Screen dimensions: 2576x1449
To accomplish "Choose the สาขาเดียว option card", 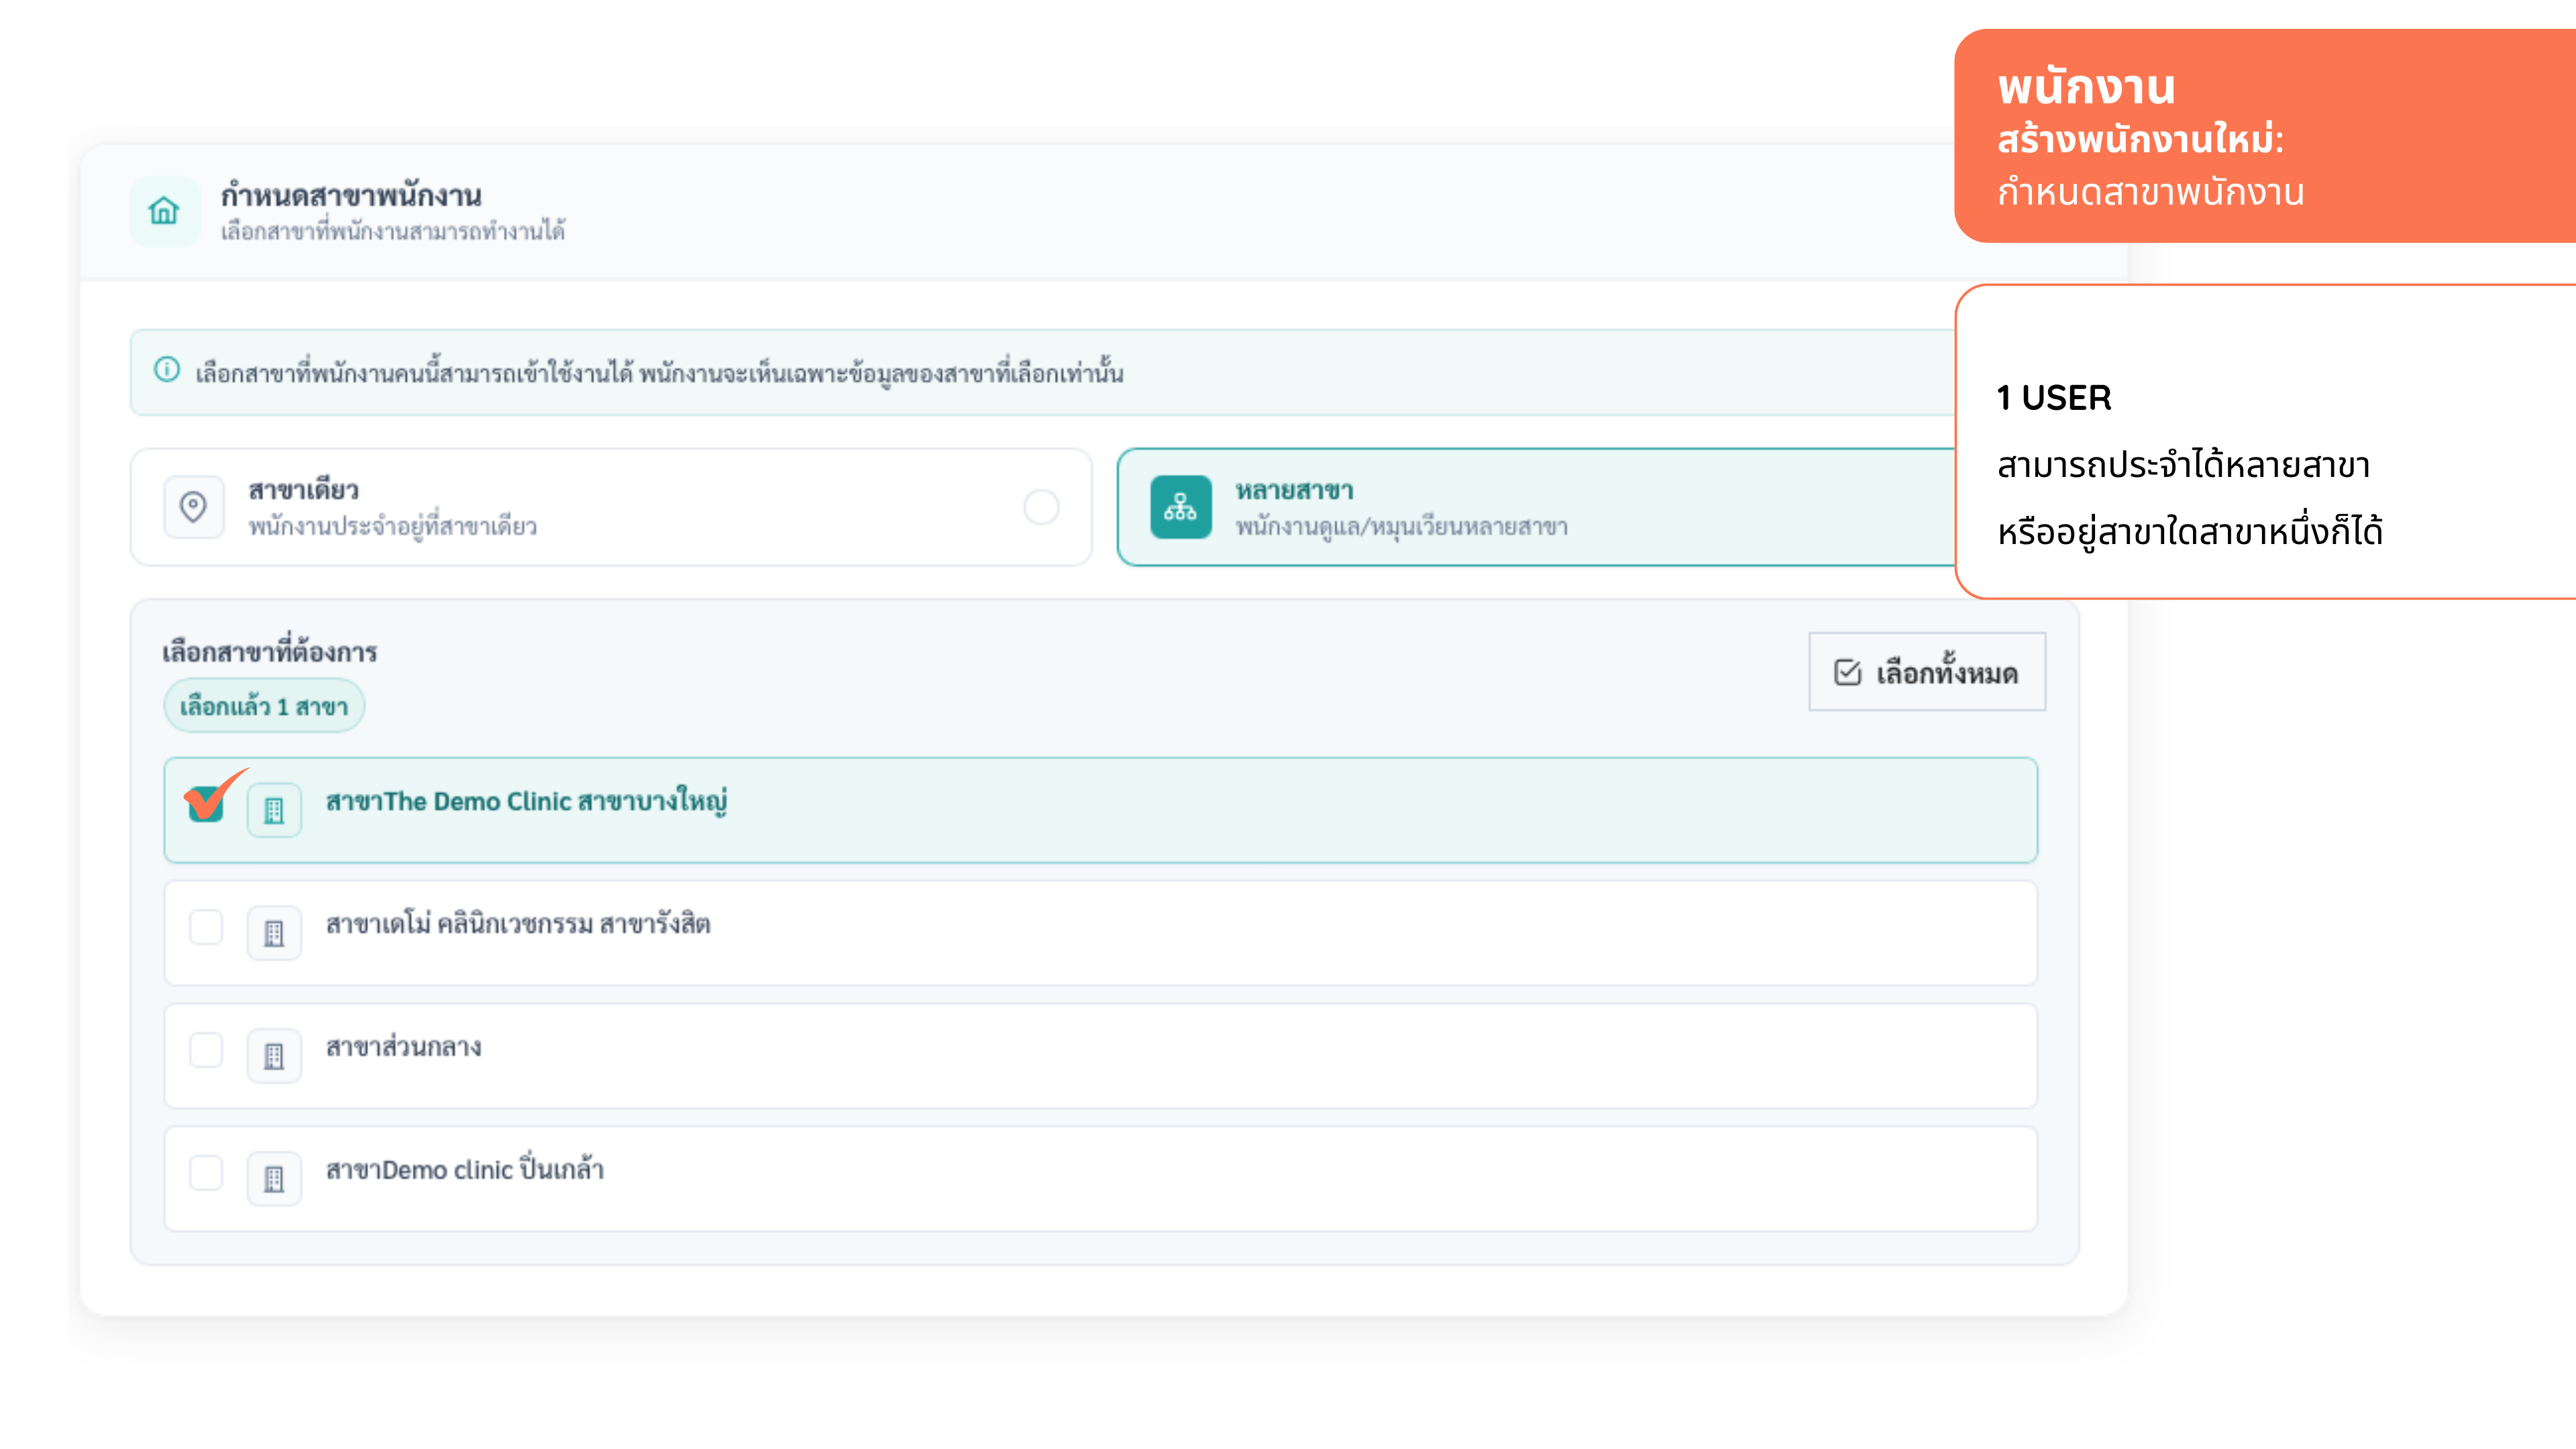I will (x=611, y=507).
